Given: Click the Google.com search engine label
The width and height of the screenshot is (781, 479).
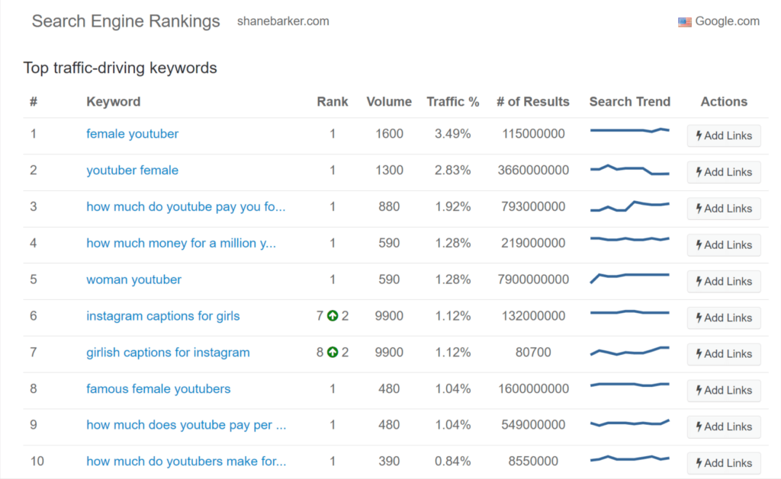Looking at the screenshot, I should (x=727, y=21).
